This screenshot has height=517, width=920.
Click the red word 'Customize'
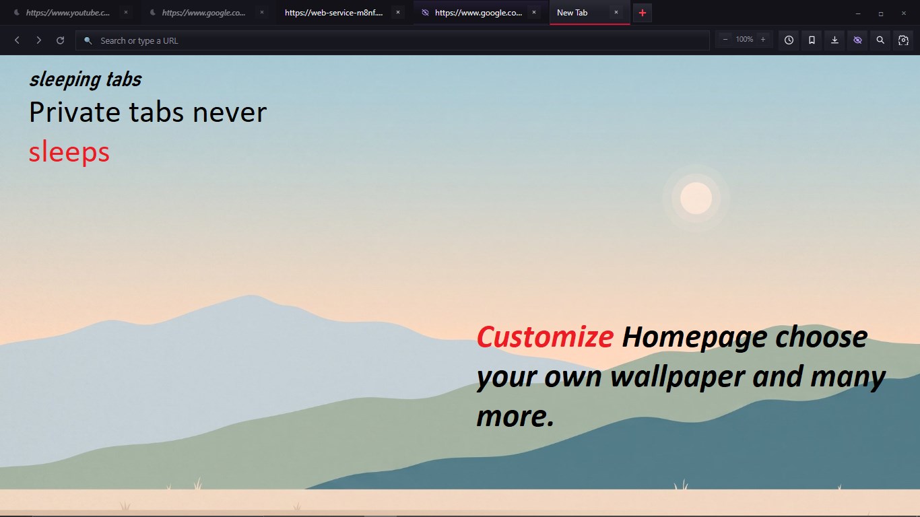545,337
